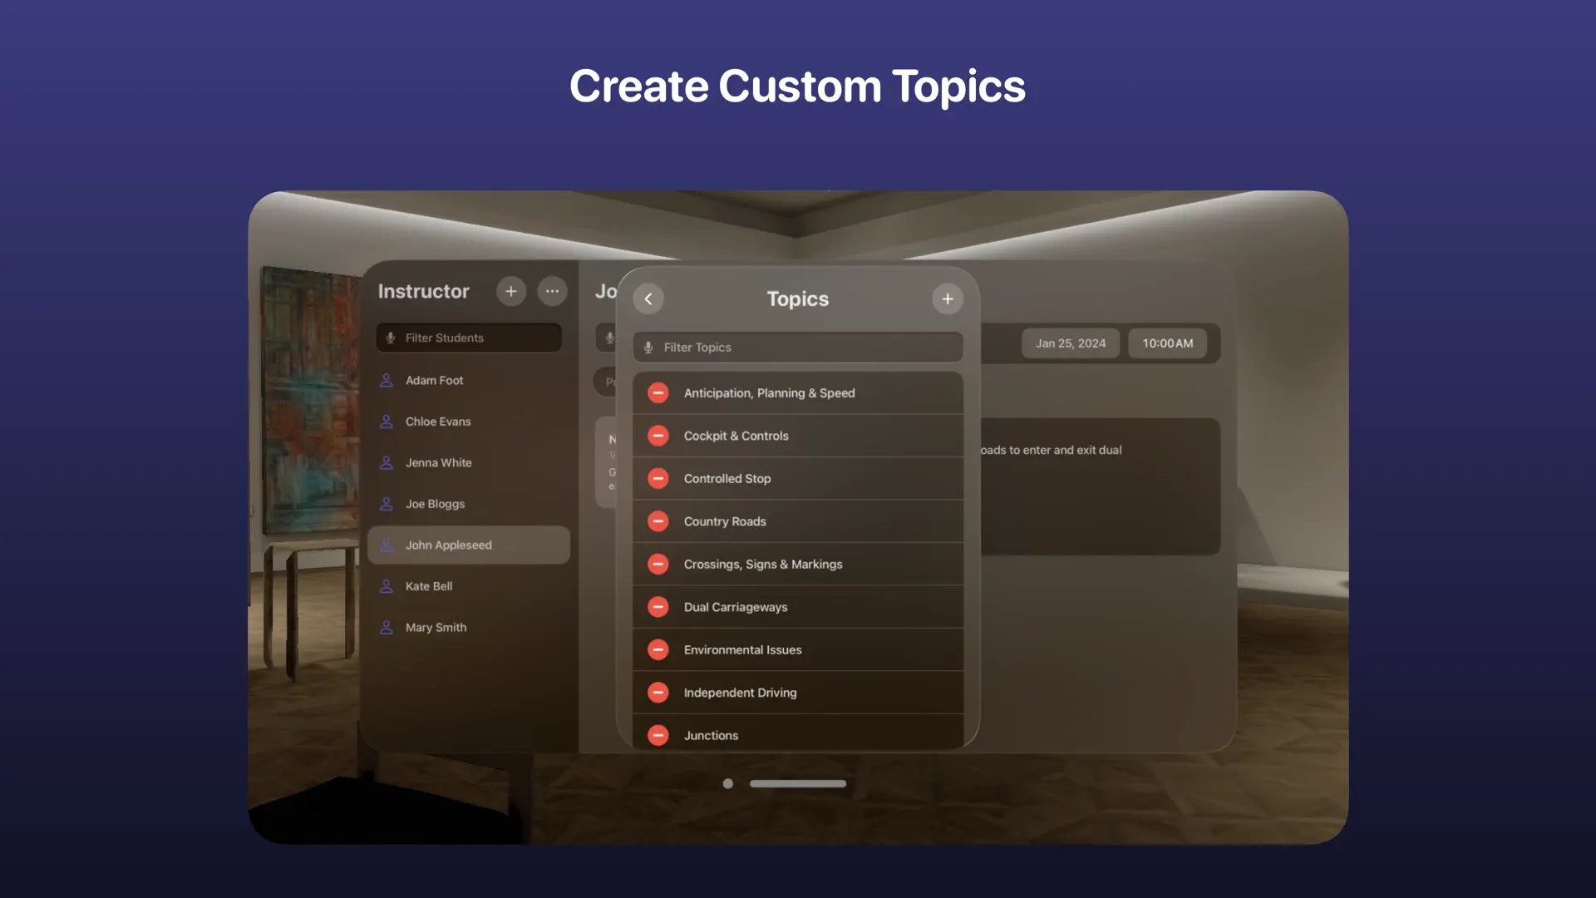Select Kate Bell from the student list
This screenshot has height=898, width=1596.
(429, 585)
